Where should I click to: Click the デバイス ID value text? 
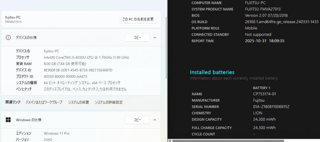(78, 70)
